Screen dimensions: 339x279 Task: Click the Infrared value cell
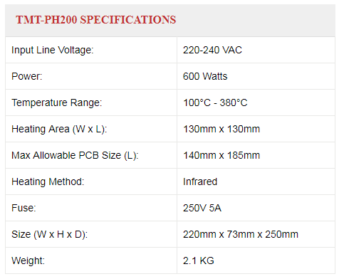[256, 181]
